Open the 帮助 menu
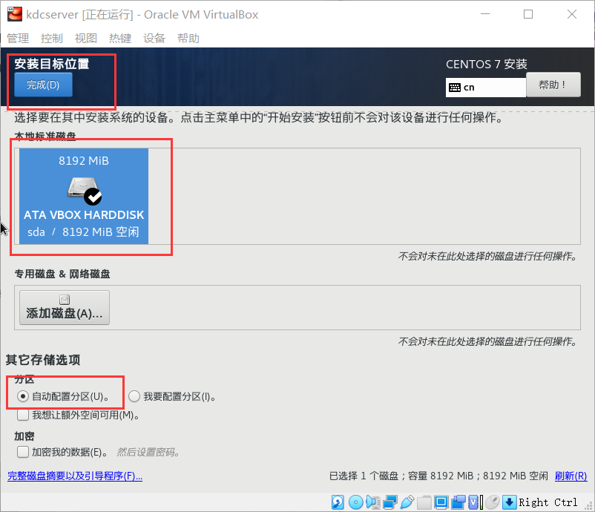This screenshot has height=512, width=595. 188,38
